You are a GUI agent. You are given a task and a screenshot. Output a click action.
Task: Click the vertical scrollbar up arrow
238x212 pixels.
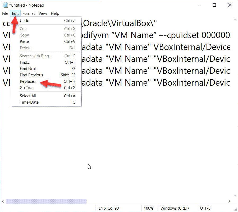[235, 20]
